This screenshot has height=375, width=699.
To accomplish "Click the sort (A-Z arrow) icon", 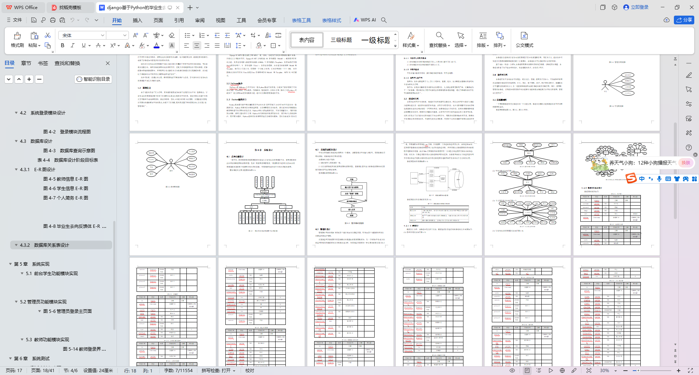I will 268,35.
